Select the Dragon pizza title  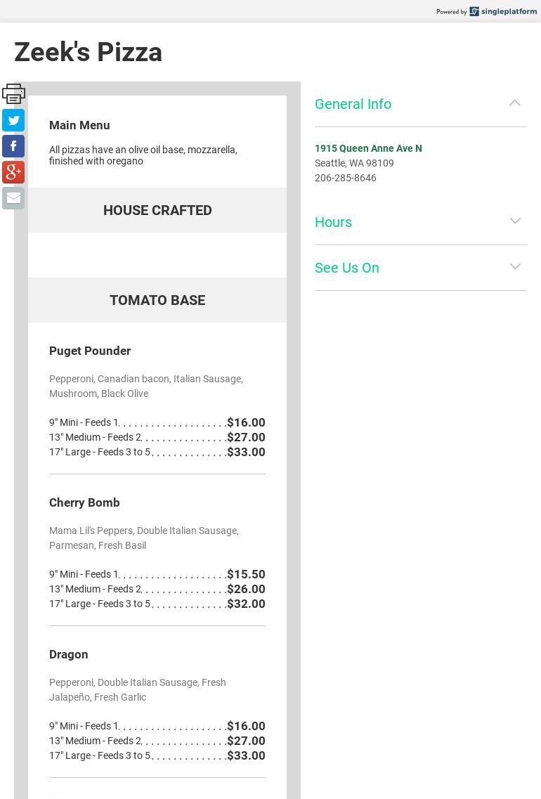(69, 654)
